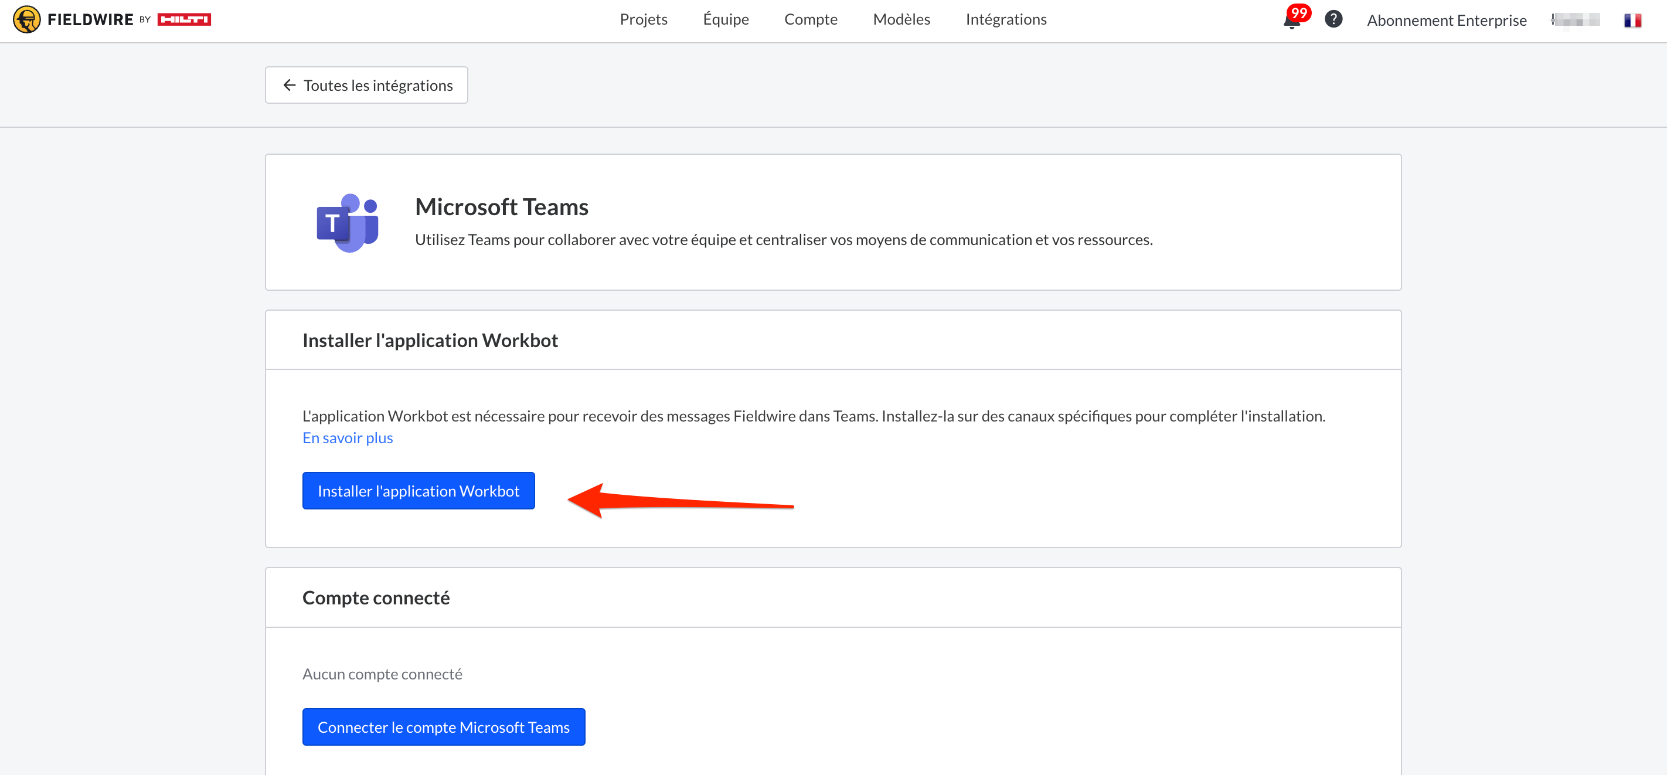This screenshot has width=1667, height=775.
Task: Click the Compte connecté section heading
Action: pyautogui.click(x=376, y=597)
